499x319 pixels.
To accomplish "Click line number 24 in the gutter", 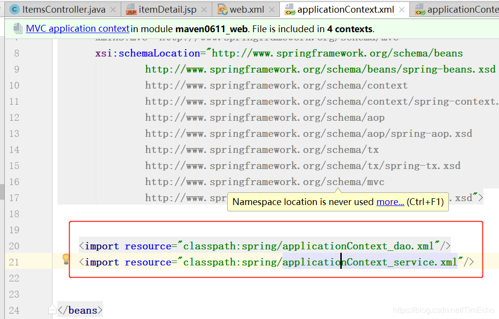I will pos(14,310).
